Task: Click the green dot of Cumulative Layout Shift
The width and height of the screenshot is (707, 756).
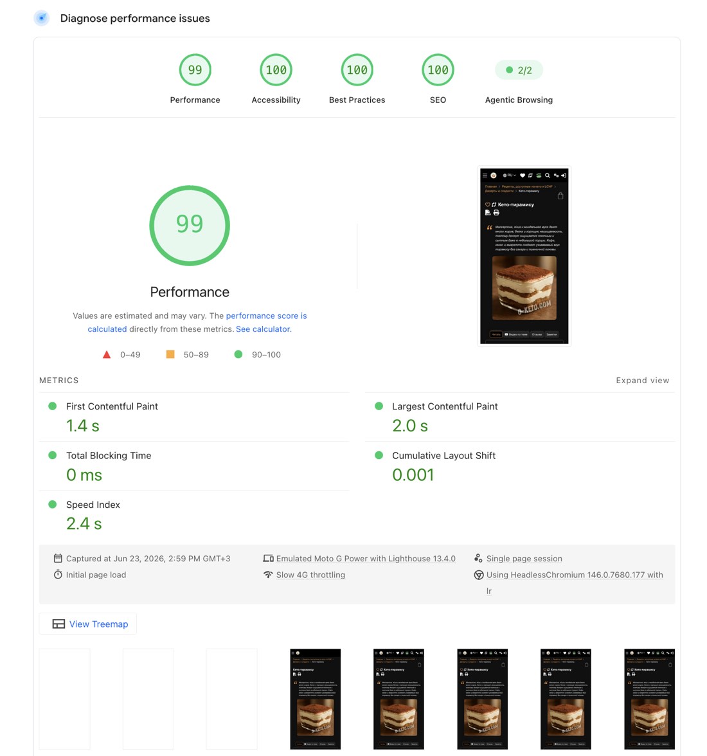Action: pos(379,455)
